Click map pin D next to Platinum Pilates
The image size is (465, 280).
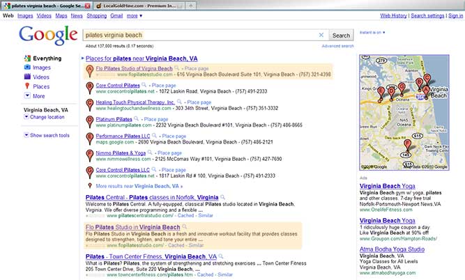pos(89,122)
